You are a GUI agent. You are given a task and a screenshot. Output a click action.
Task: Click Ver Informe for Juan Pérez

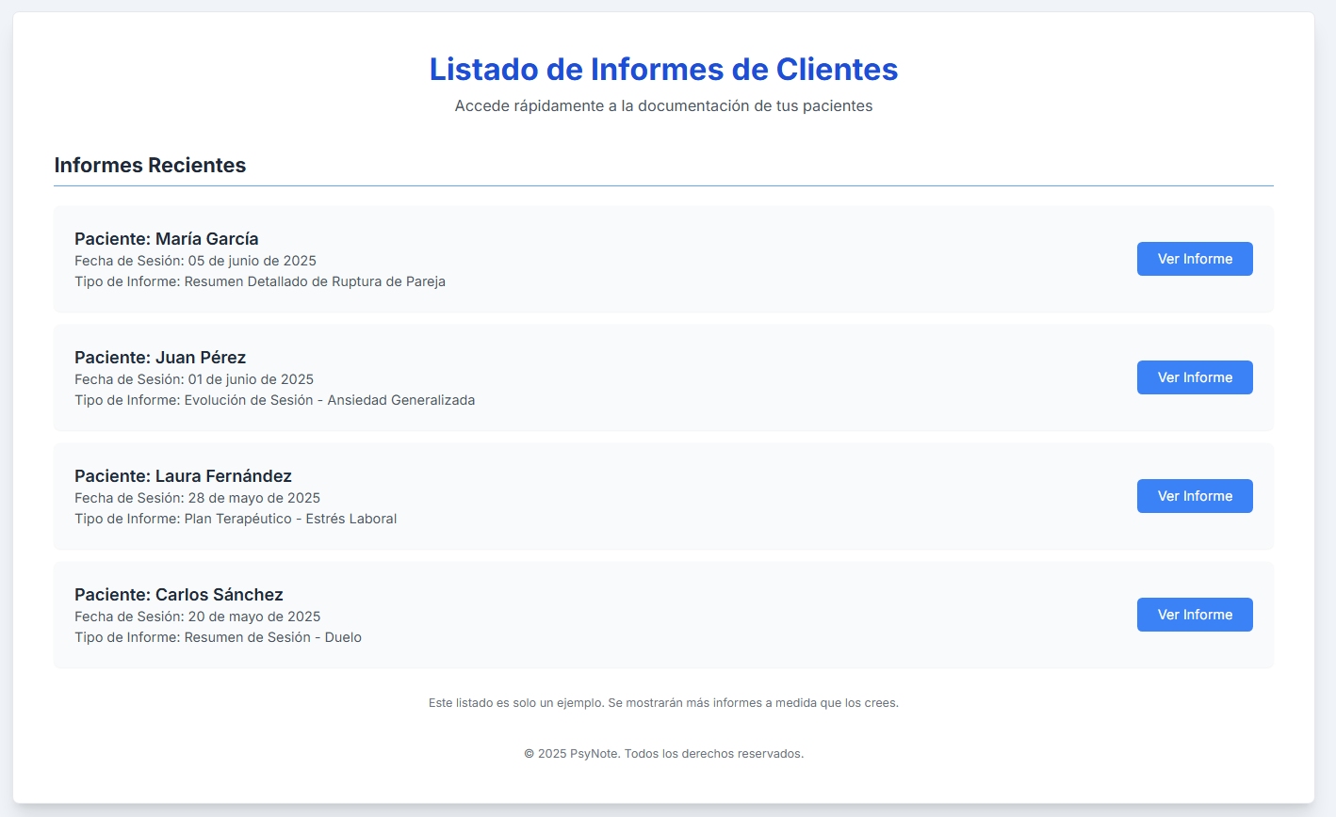tap(1194, 376)
